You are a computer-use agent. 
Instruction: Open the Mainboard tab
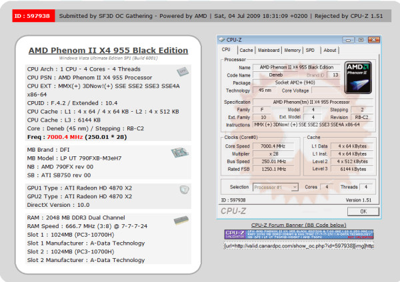269,50
